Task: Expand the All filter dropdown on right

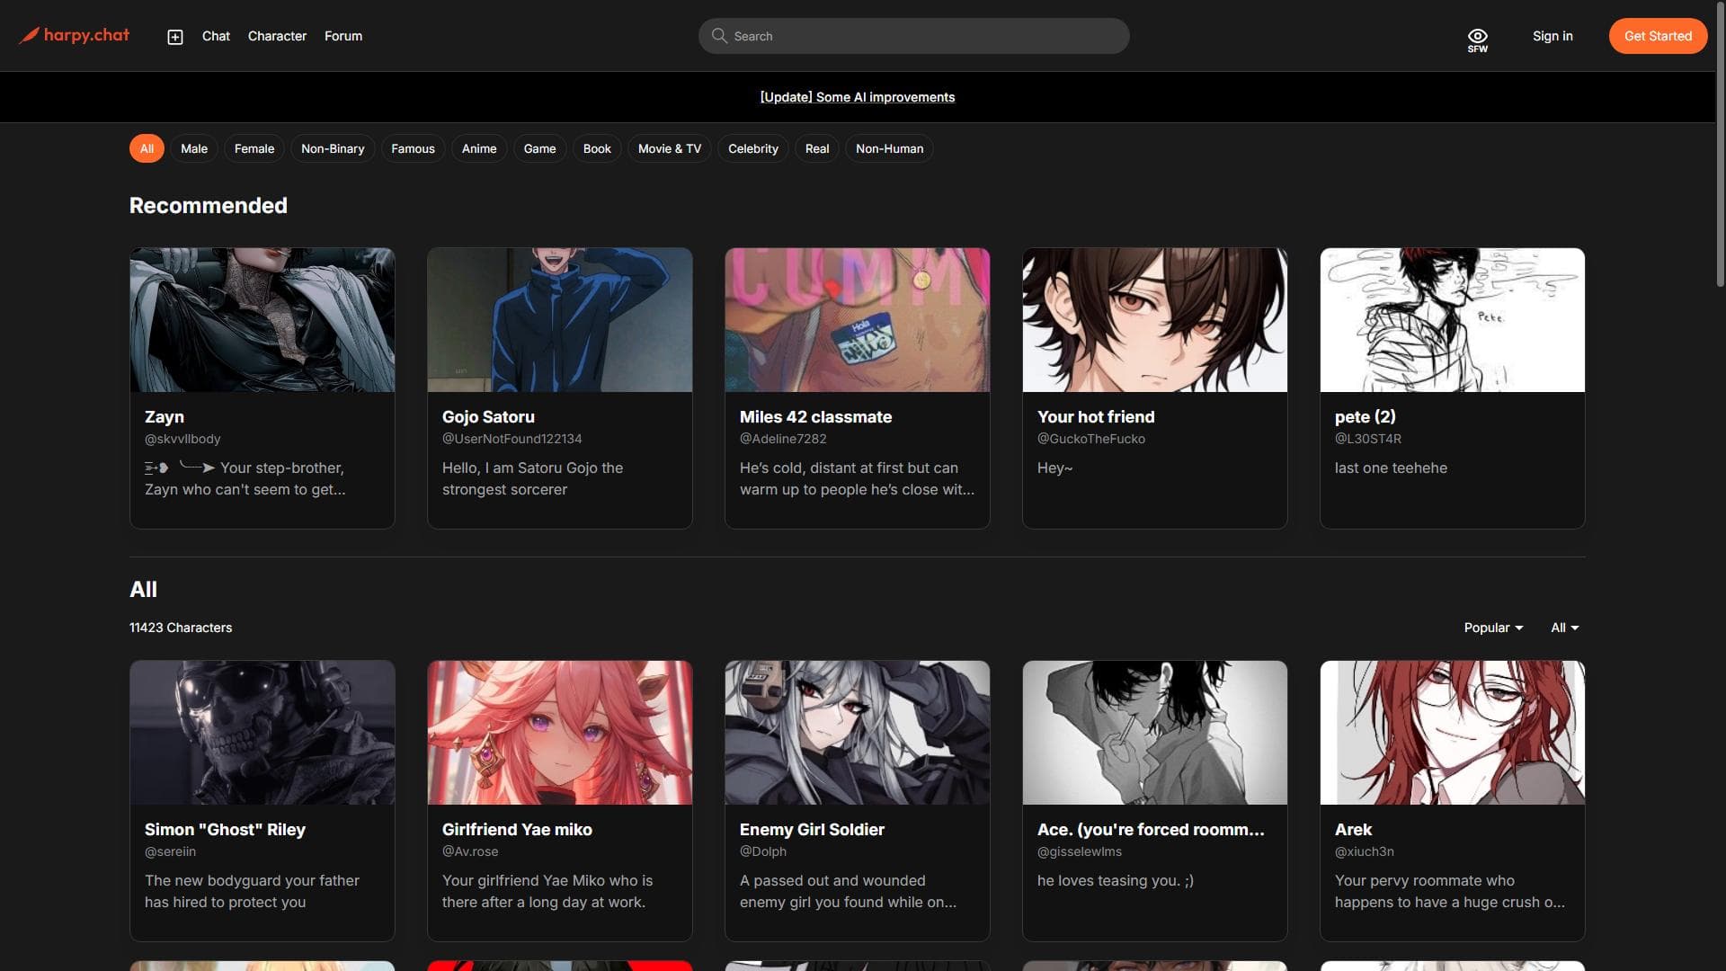Action: coord(1564,628)
